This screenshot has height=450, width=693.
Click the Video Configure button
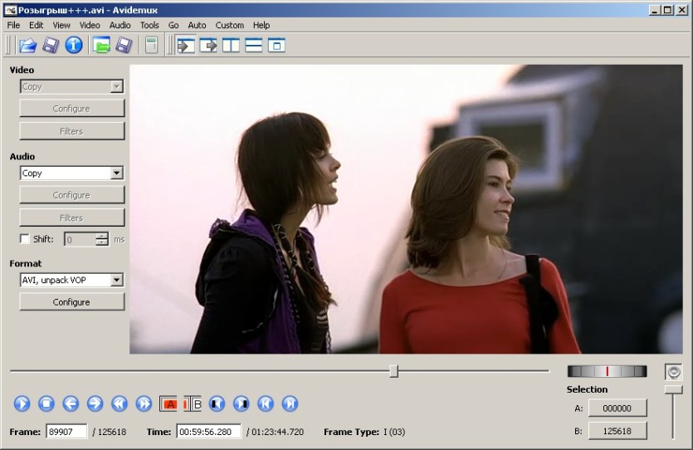tap(72, 108)
